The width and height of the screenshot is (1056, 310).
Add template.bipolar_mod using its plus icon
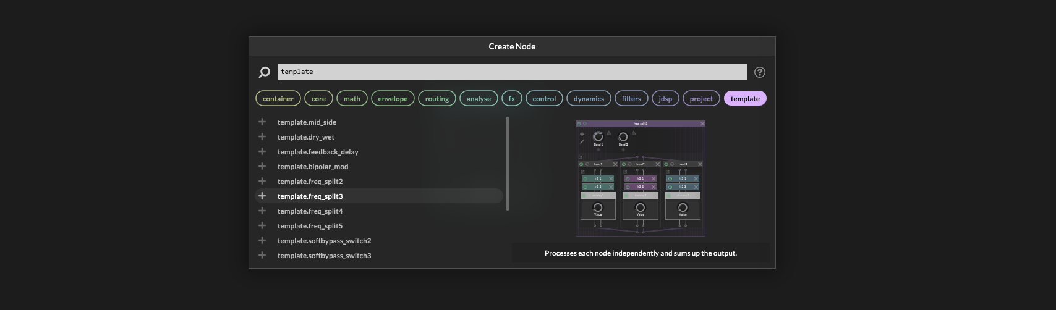point(262,166)
